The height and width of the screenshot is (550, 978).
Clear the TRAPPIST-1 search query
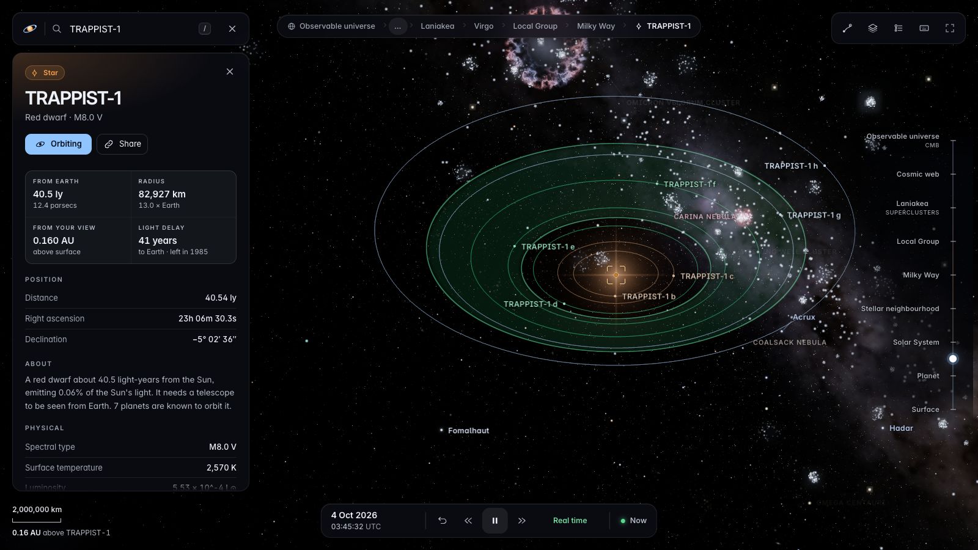(x=232, y=29)
